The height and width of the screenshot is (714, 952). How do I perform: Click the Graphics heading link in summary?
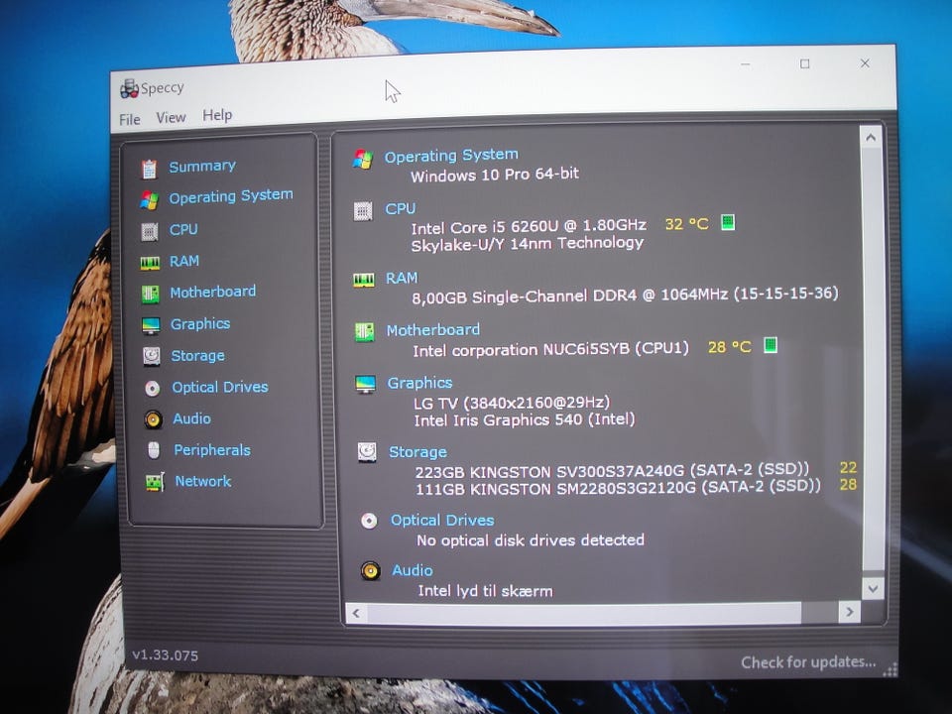(419, 383)
